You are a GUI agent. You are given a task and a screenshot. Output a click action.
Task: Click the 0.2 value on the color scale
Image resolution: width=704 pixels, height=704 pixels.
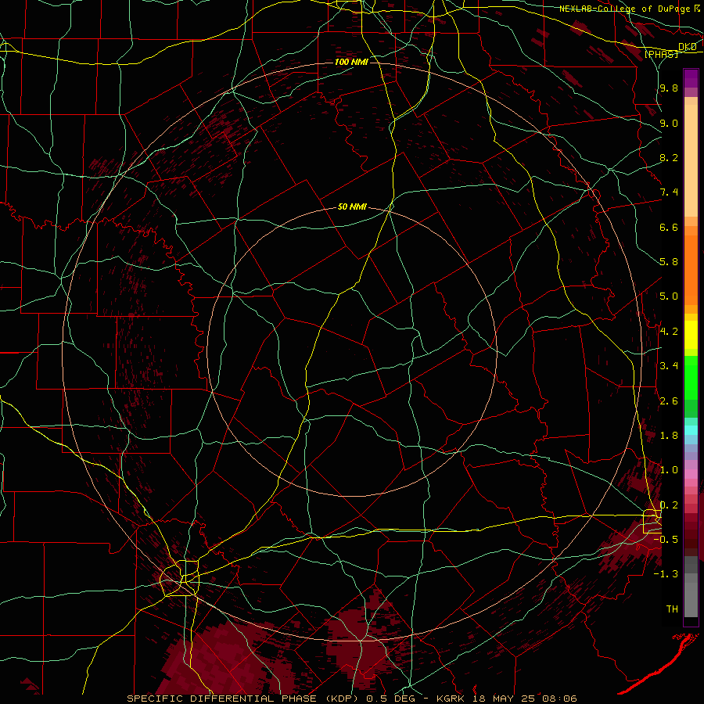669,505
